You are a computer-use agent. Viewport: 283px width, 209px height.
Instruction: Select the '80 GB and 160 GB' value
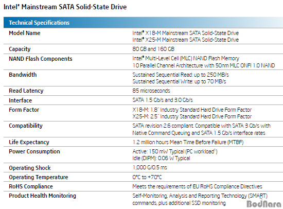[153, 49]
